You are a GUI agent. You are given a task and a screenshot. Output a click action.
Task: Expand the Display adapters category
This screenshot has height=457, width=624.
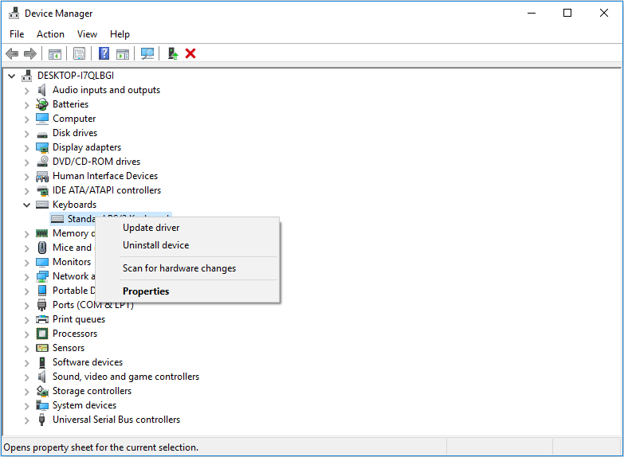(x=26, y=147)
